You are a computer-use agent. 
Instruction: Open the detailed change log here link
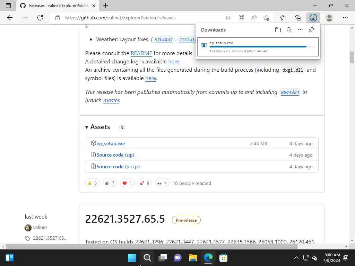tap(174, 62)
